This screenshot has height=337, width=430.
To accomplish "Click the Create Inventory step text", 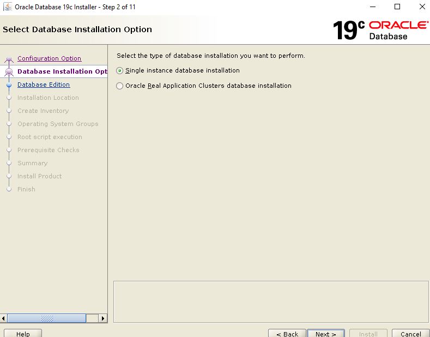I will [43, 111].
